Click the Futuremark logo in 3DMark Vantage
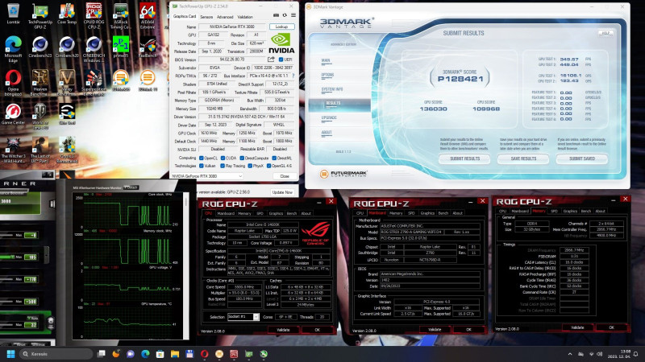 point(343,174)
